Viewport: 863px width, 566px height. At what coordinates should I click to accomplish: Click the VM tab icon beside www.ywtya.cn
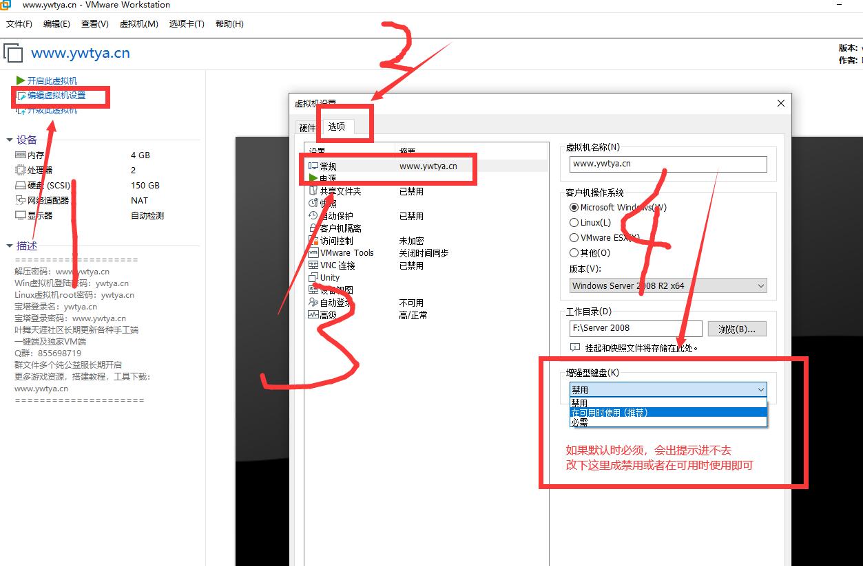(13, 53)
